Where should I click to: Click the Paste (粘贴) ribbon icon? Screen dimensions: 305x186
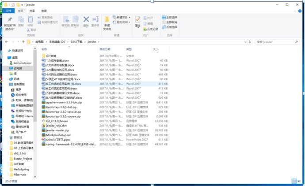click(x=30, y=19)
